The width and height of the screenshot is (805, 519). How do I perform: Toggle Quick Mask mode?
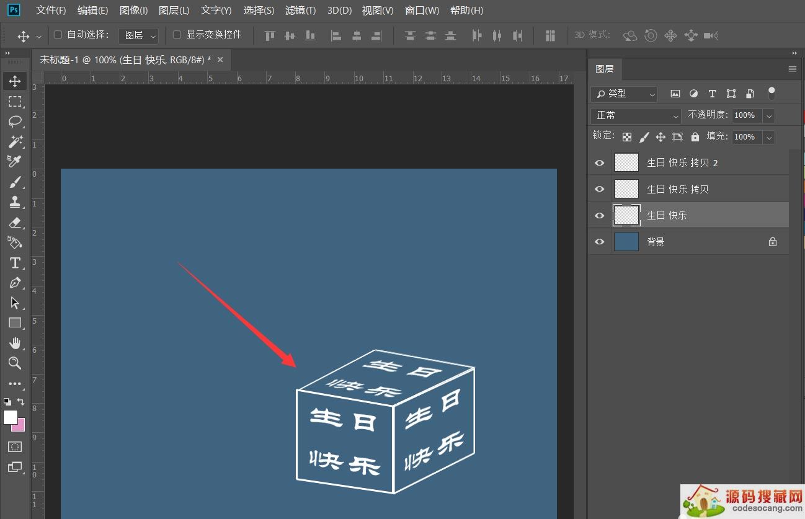click(15, 446)
